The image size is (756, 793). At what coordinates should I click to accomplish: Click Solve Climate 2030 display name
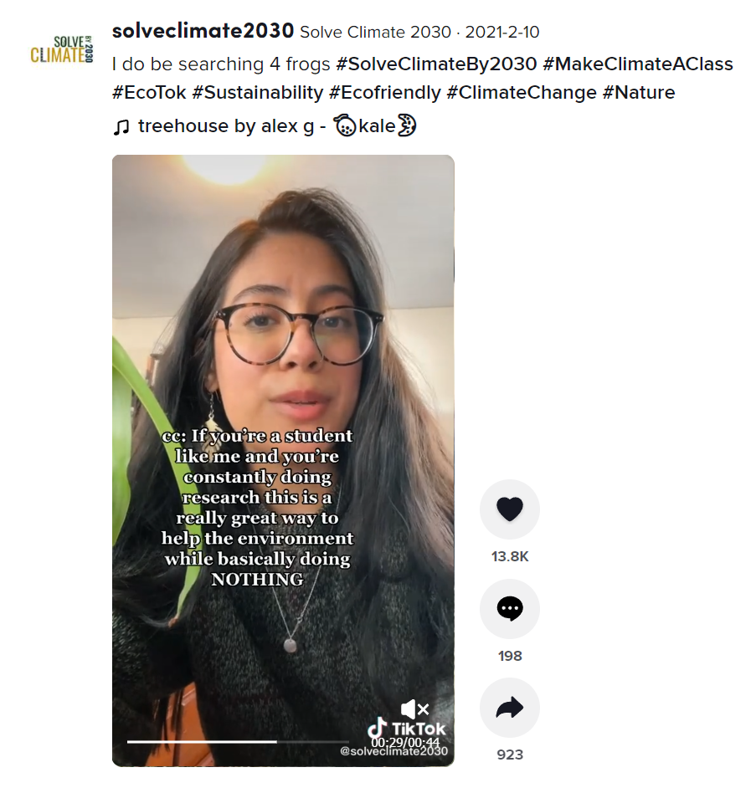pyautogui.click(x=375, y=33)
